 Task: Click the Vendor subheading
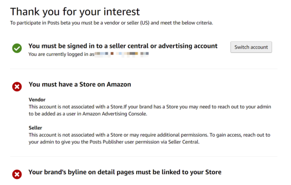(x=37, y=100)
